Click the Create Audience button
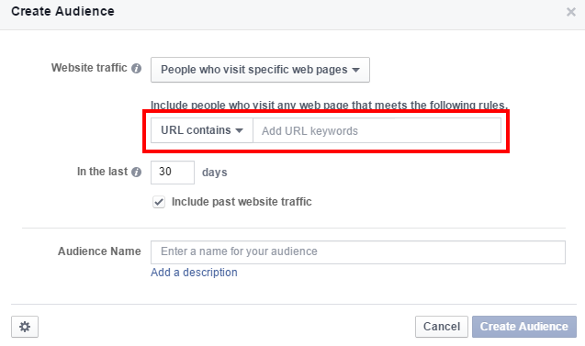Screen dimensions: 585x346 pyautogui.click(x=523, y=327)
